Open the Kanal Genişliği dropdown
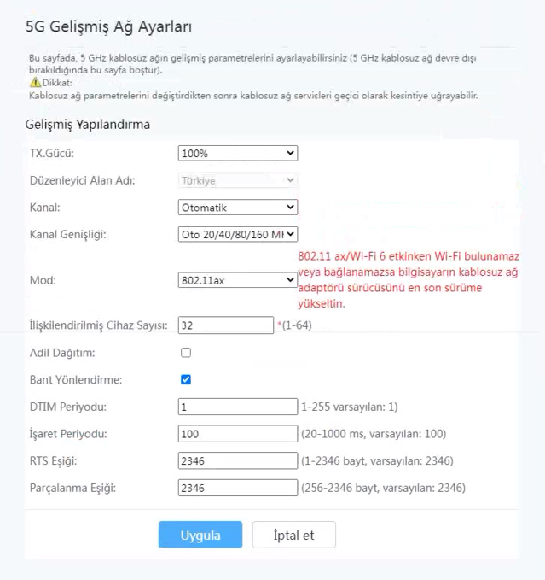 tap(238, 234)
